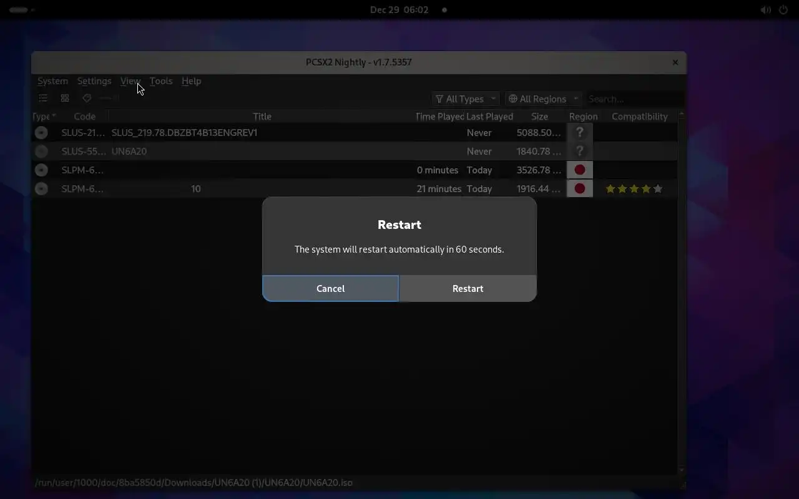
Task: Select disc icon in 21 minutes row
Action: 41,188
